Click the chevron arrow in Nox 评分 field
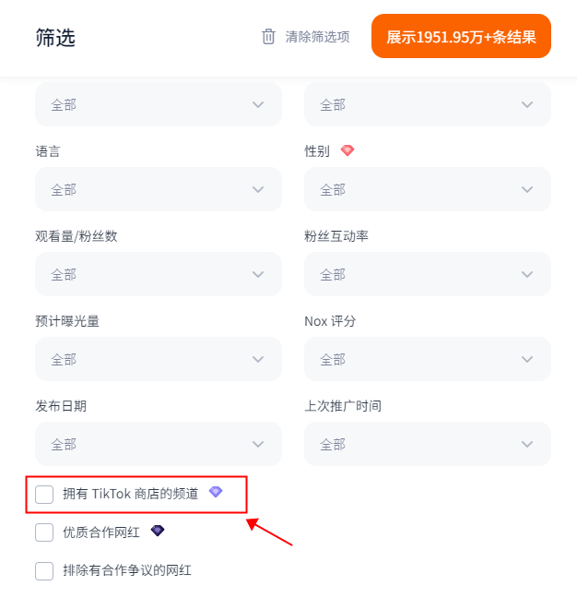This screenshot has height=610, width=577. 527,359
